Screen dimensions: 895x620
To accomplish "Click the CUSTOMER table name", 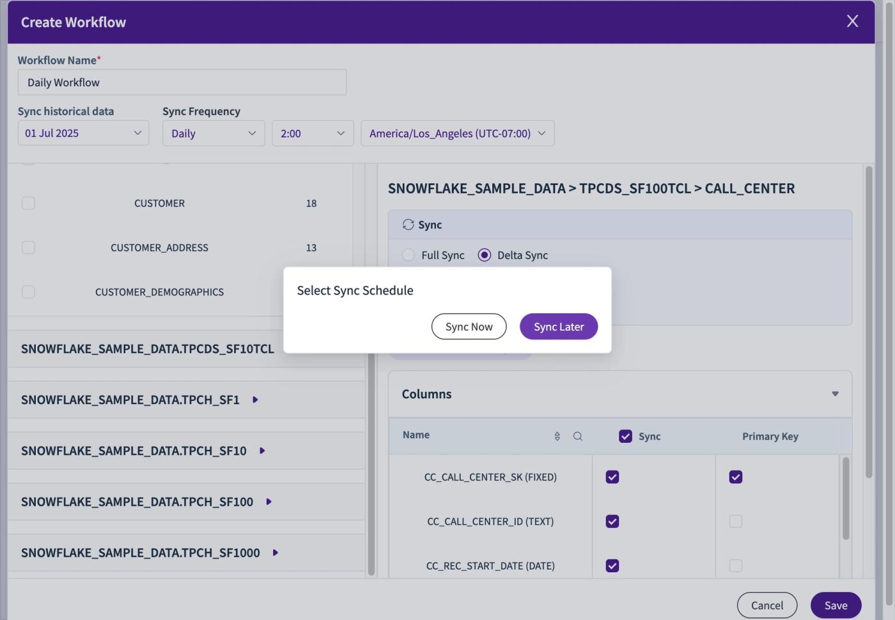I will (159, 203).
